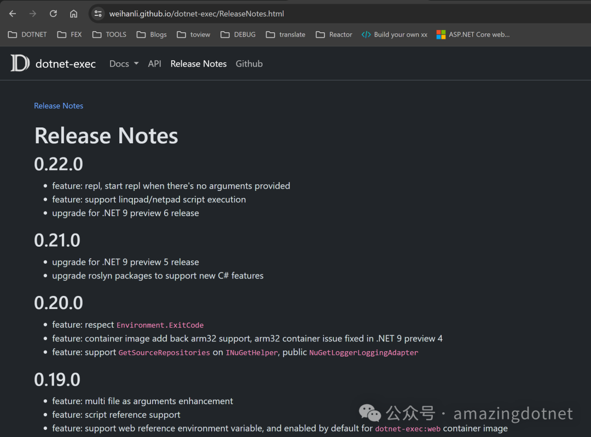Screen dimensions: 591x437
Task: Click the 'support linqpad/netpad script execution' bullet
Action: tap(149, 199)
